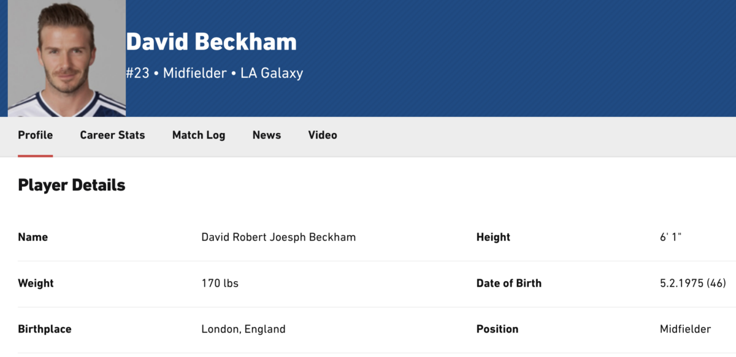Click the Player Details heading
Screen dimensions: 736x357
(x=72, y=185)
